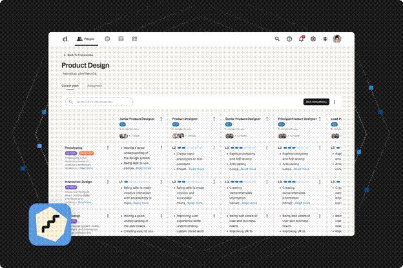
Task: Open Junior Product Designer column kebab menu
Action: click(x=161, y=119)
